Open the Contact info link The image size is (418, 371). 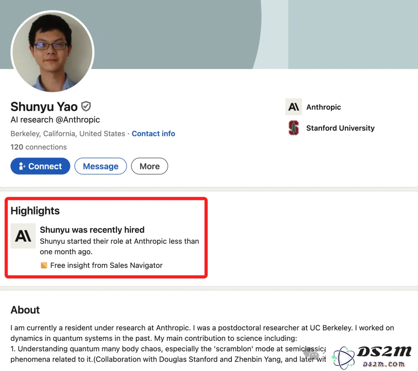153,133
